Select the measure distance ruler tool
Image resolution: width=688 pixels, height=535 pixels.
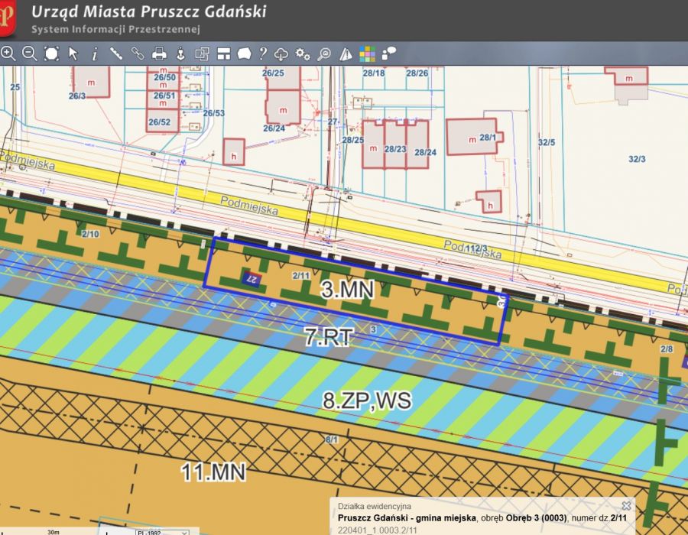click(116, 53)
